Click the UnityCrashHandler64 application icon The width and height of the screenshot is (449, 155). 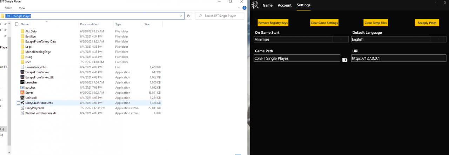(22, 103)
